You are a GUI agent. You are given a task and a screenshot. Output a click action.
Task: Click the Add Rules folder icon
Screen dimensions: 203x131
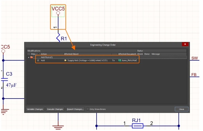tap(32, 57)
